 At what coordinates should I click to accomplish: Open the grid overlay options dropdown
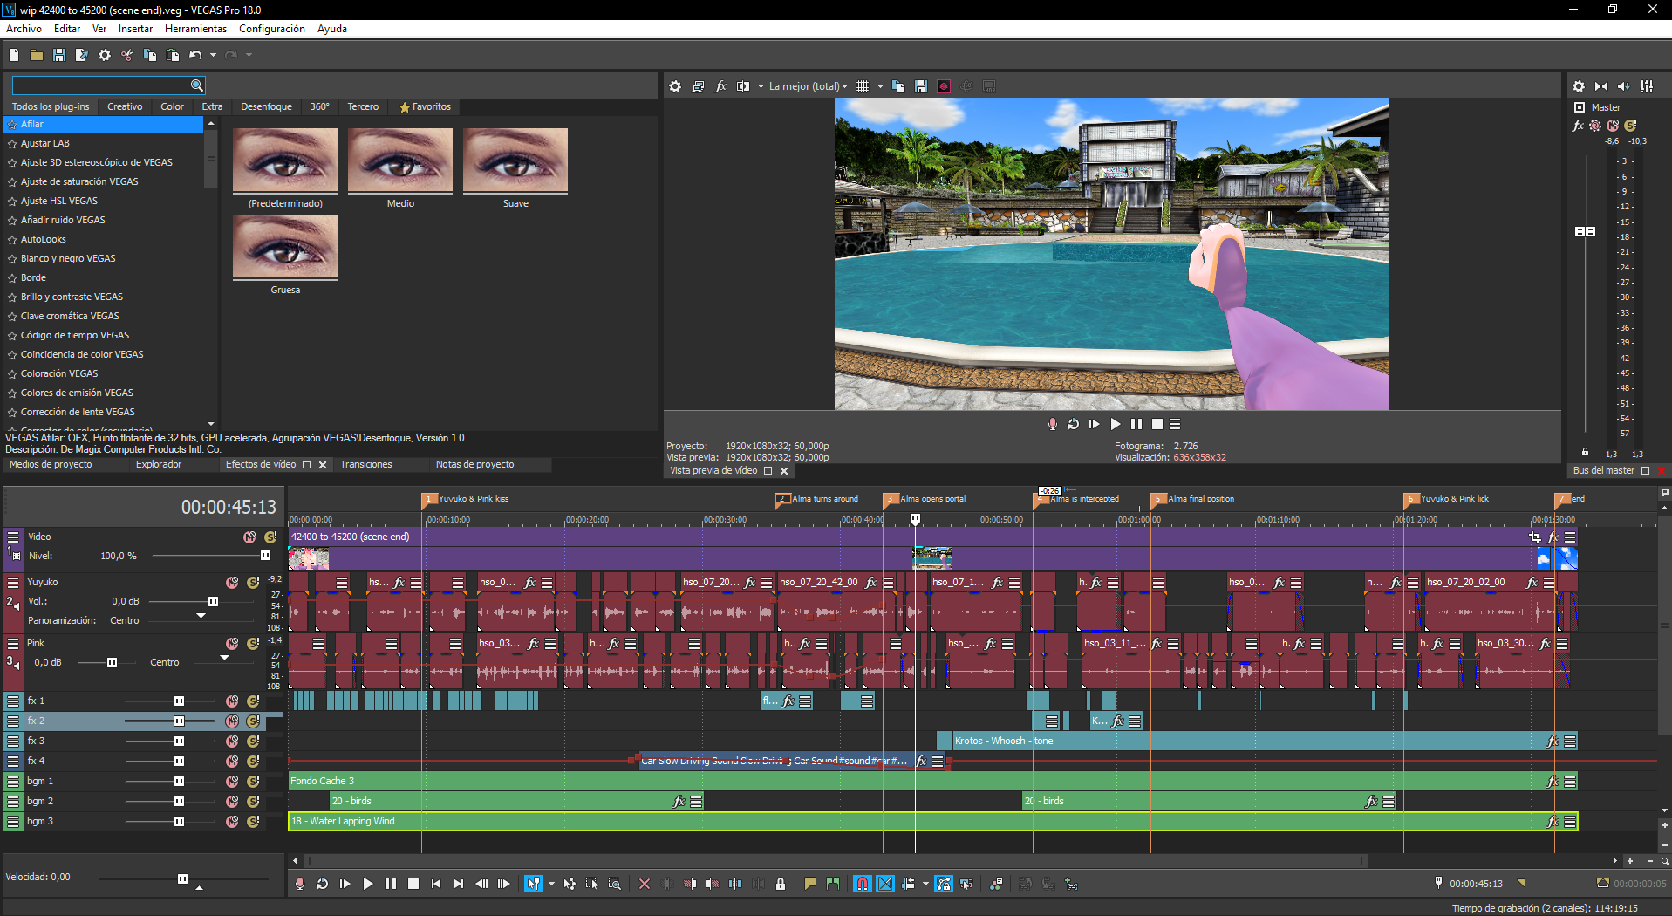pos(880,86)
